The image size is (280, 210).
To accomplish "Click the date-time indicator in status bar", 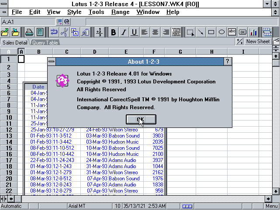I will pyautogui.click(x=144, y=206).
